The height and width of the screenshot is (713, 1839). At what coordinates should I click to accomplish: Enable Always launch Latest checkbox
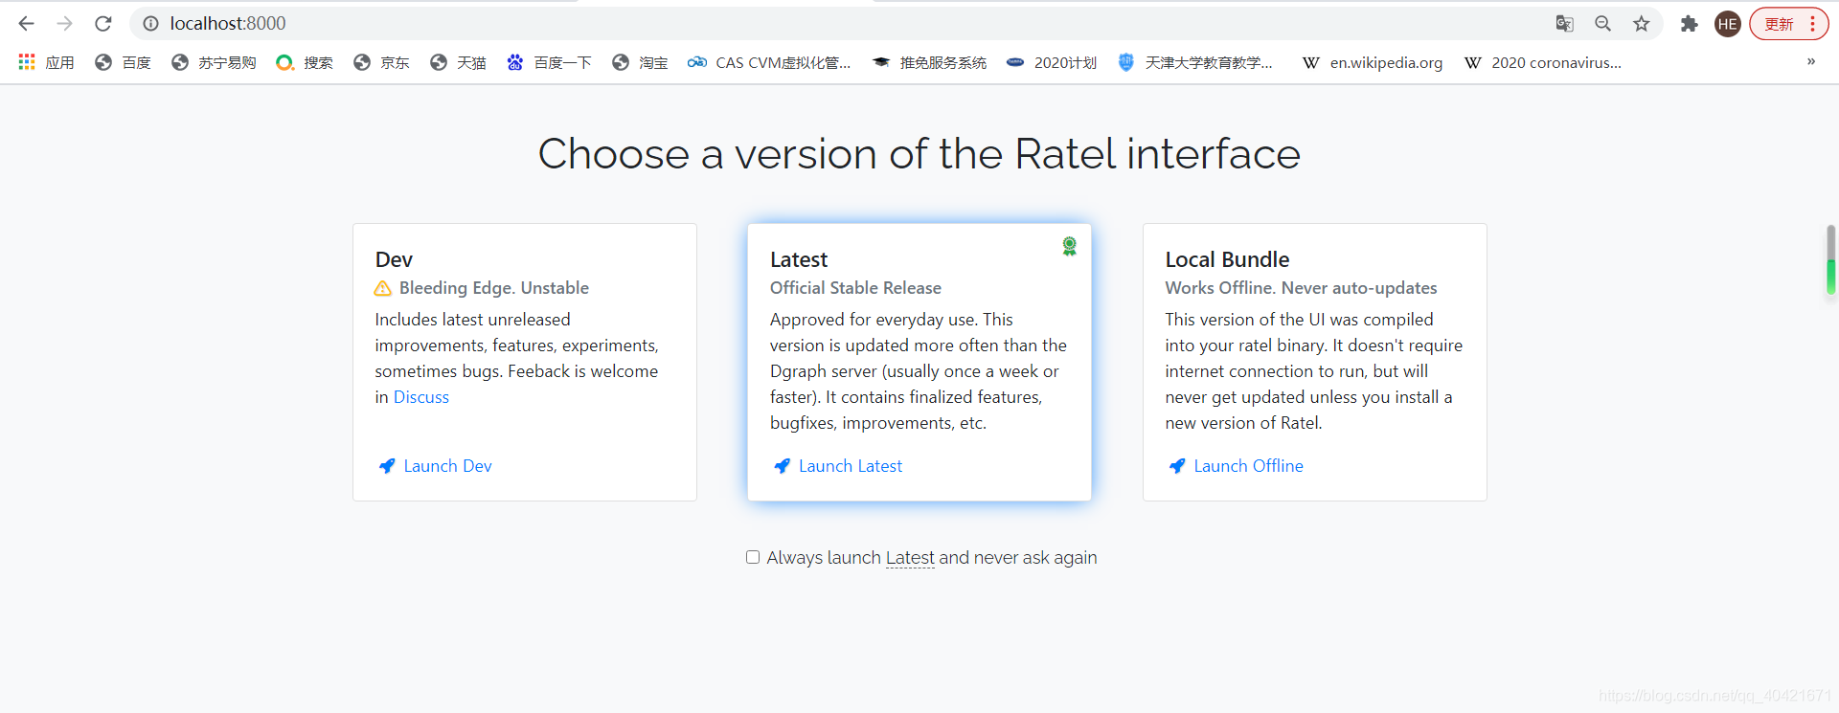tap(753, 557)
